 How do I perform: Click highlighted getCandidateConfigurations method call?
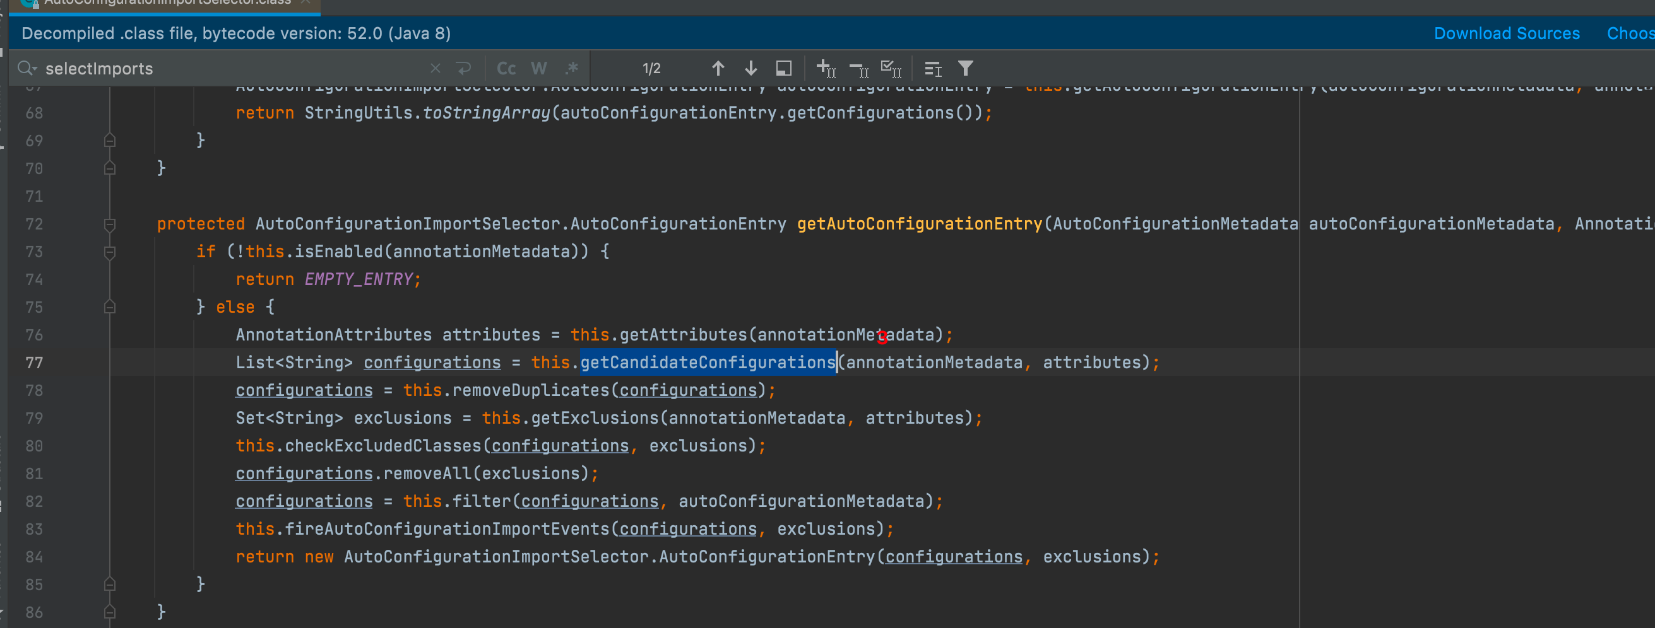point(708,363)
